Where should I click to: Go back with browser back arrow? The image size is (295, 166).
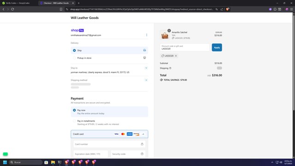coord(3,9)
